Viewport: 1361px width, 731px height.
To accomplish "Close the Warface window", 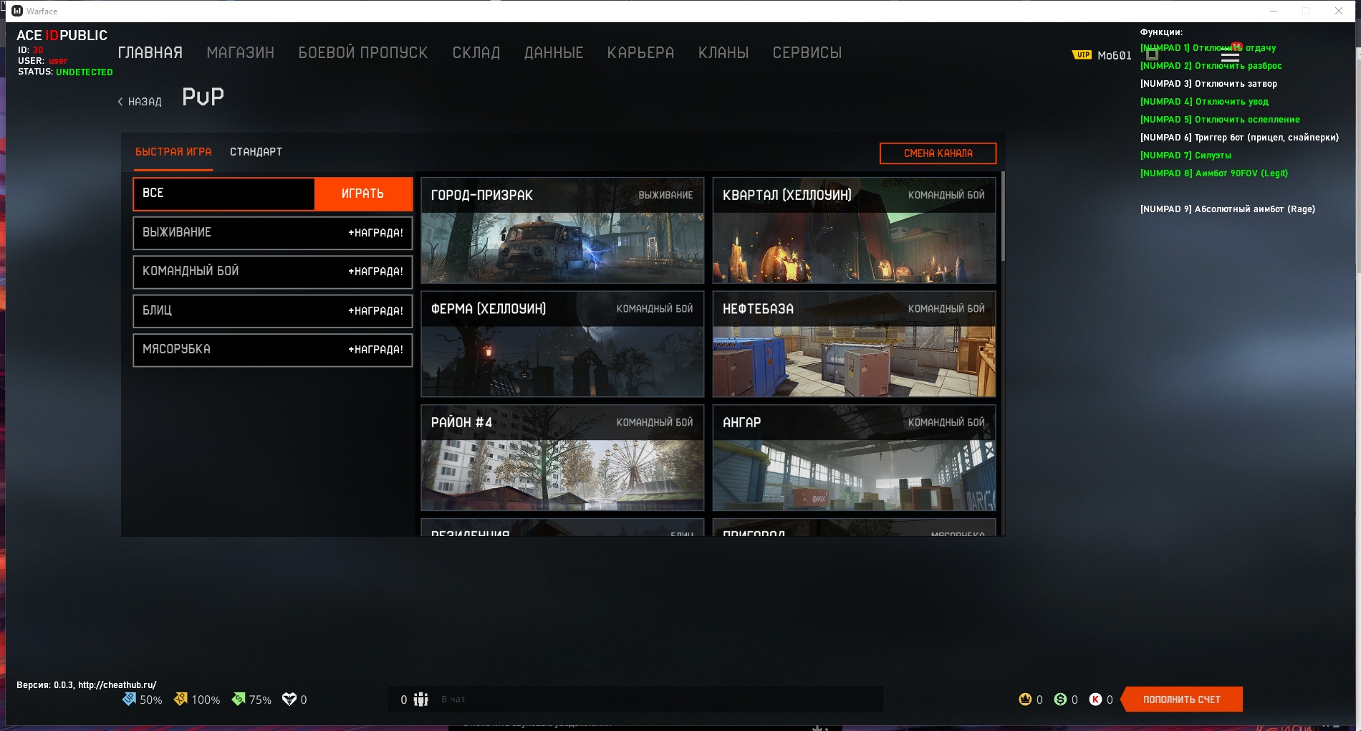I will [x=1339, y=11].
